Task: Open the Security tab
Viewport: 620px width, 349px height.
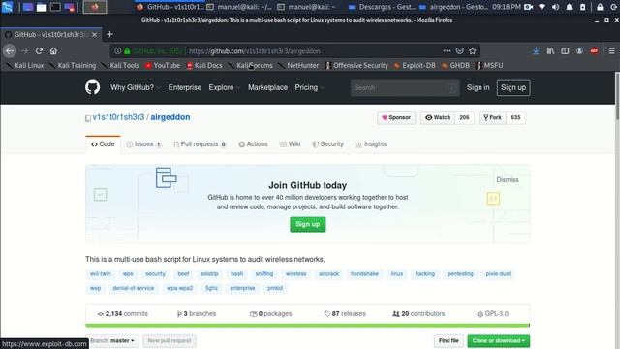Action: [x=327, y=144]
